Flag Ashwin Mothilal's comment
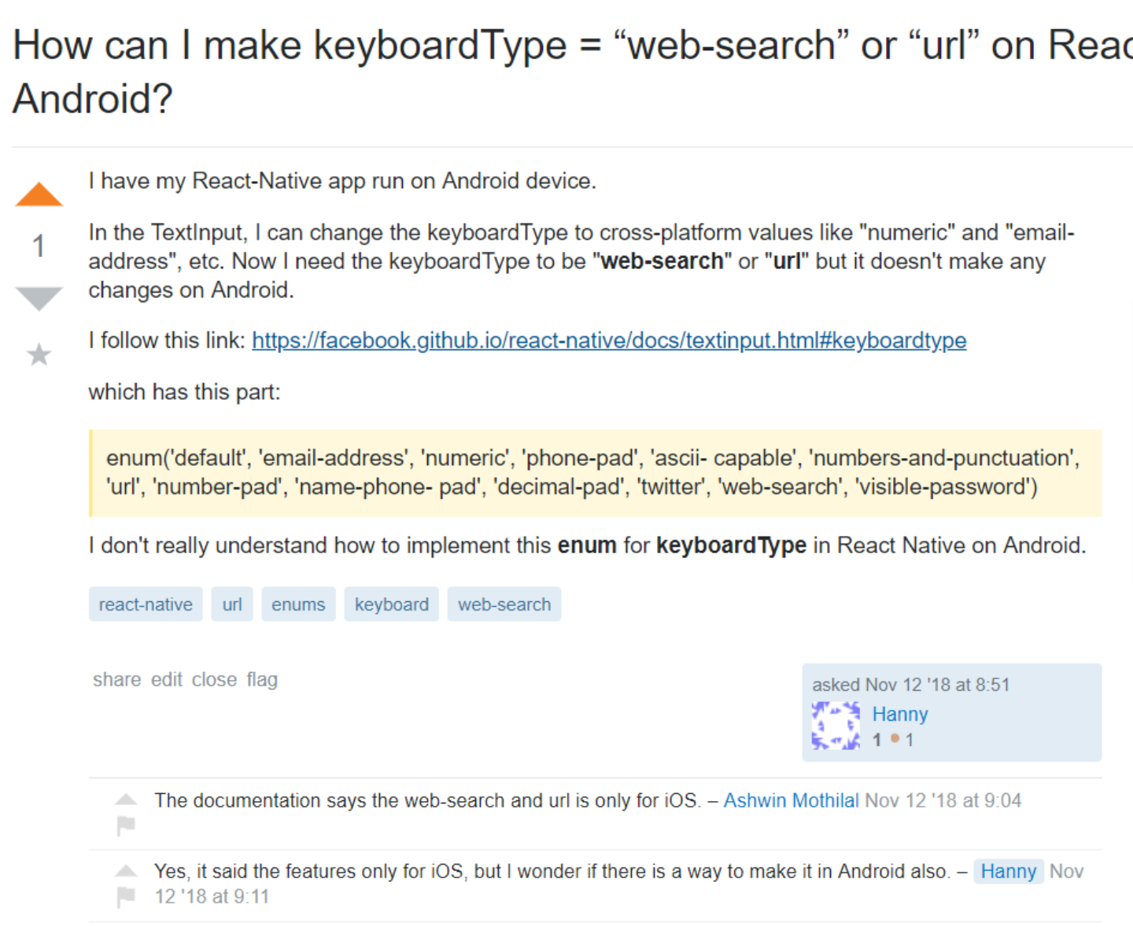Screen dimensions: 1133x927 (126, 825)
